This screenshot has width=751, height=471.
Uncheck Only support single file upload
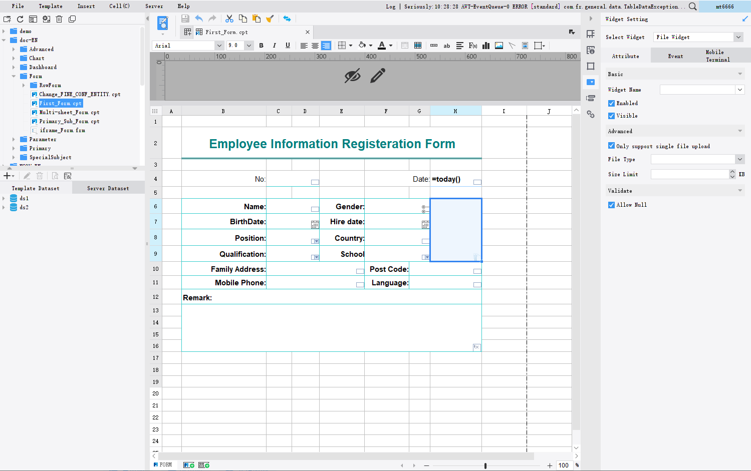611,146
